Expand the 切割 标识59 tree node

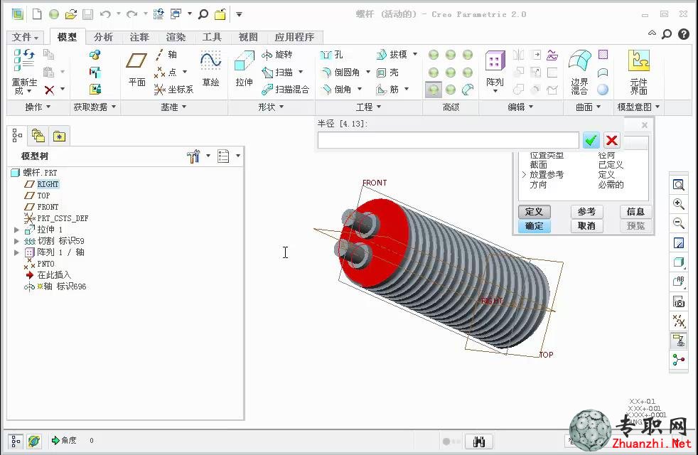click(x=16, y=241)
